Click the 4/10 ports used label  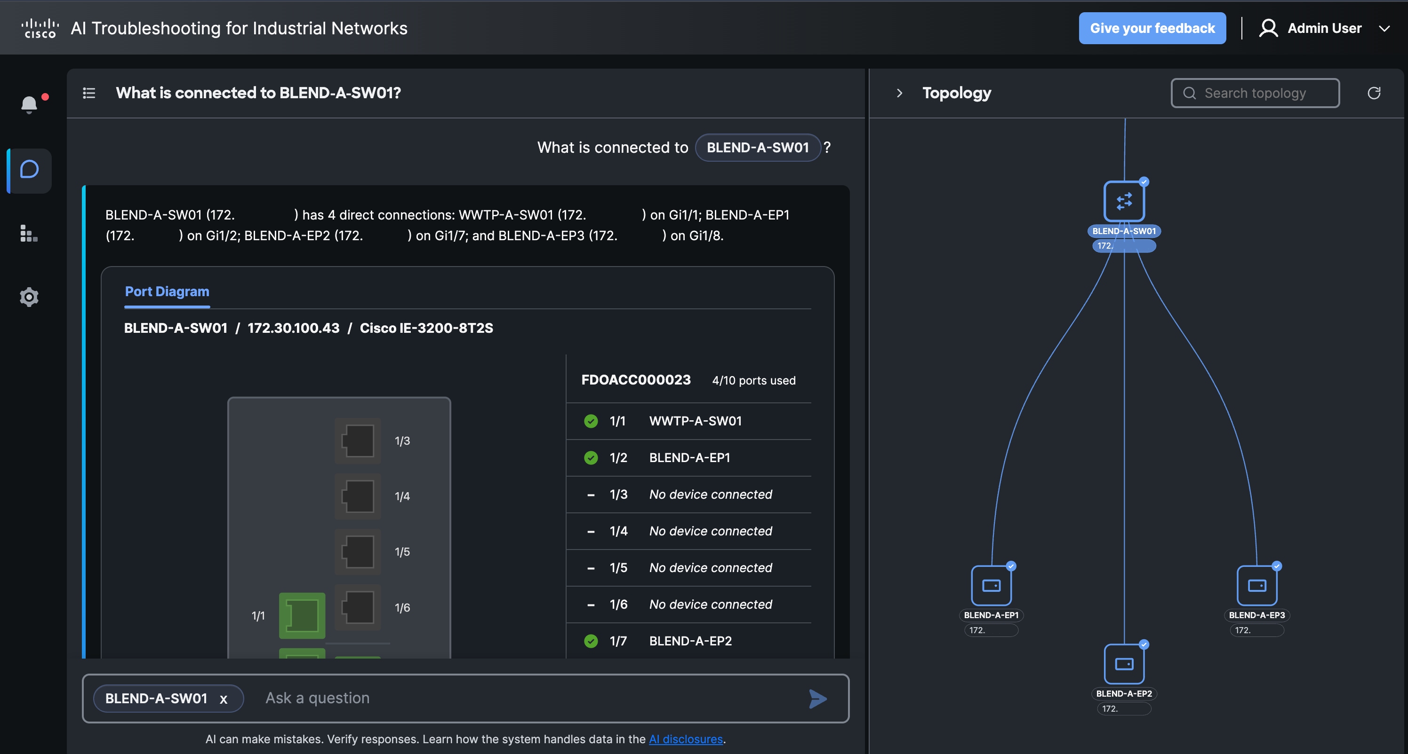(754, 381)
